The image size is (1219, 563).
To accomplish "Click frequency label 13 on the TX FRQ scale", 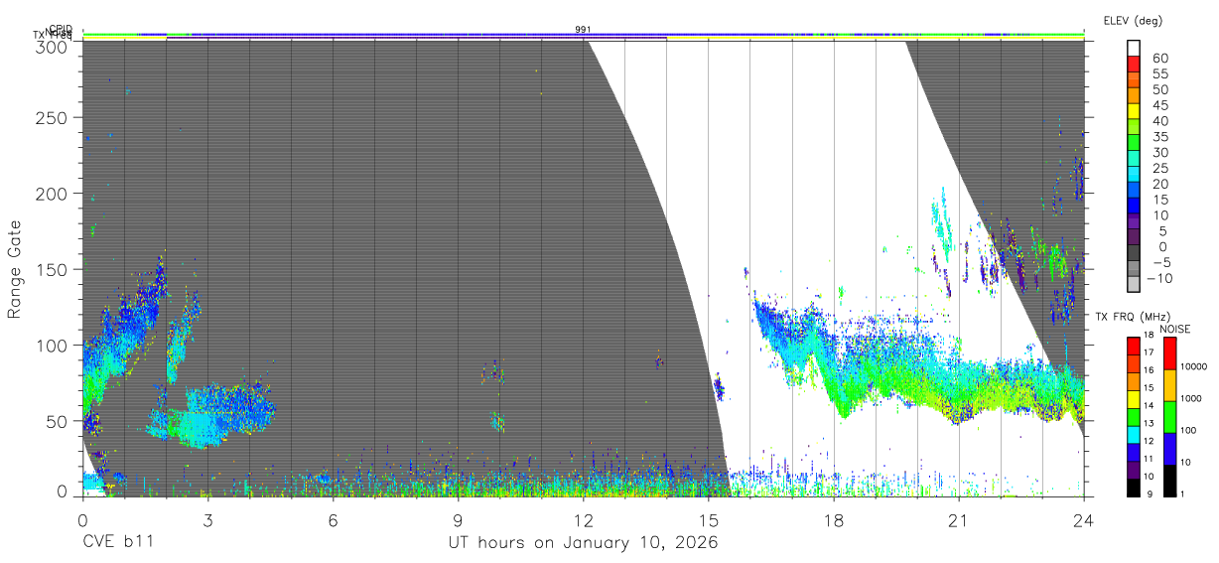I will point(1149,423).
